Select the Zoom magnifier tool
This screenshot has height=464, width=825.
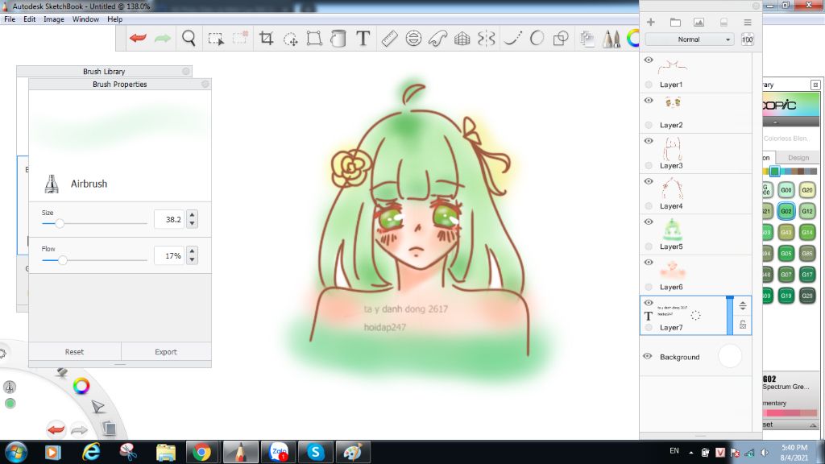[x=189, y=38]
